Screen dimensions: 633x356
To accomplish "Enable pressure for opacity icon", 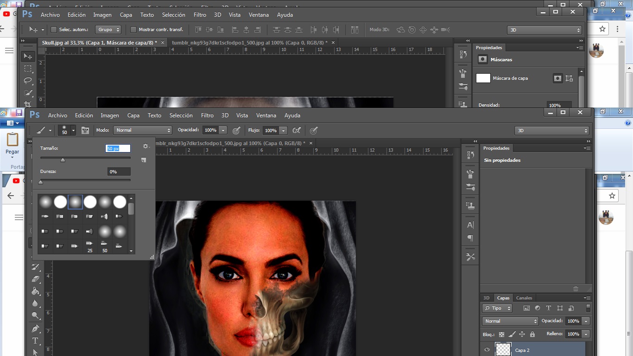I will 236,130.
